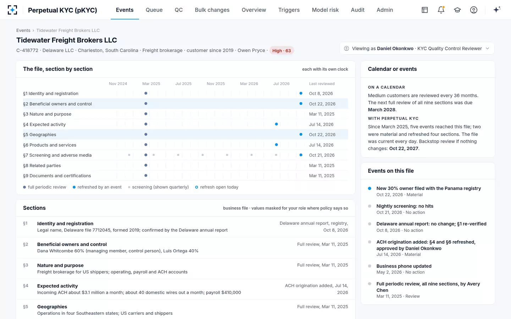The image size is (511, 319).
Task: Navigate to the Model risk tab
Action: [x=325, y=10]
